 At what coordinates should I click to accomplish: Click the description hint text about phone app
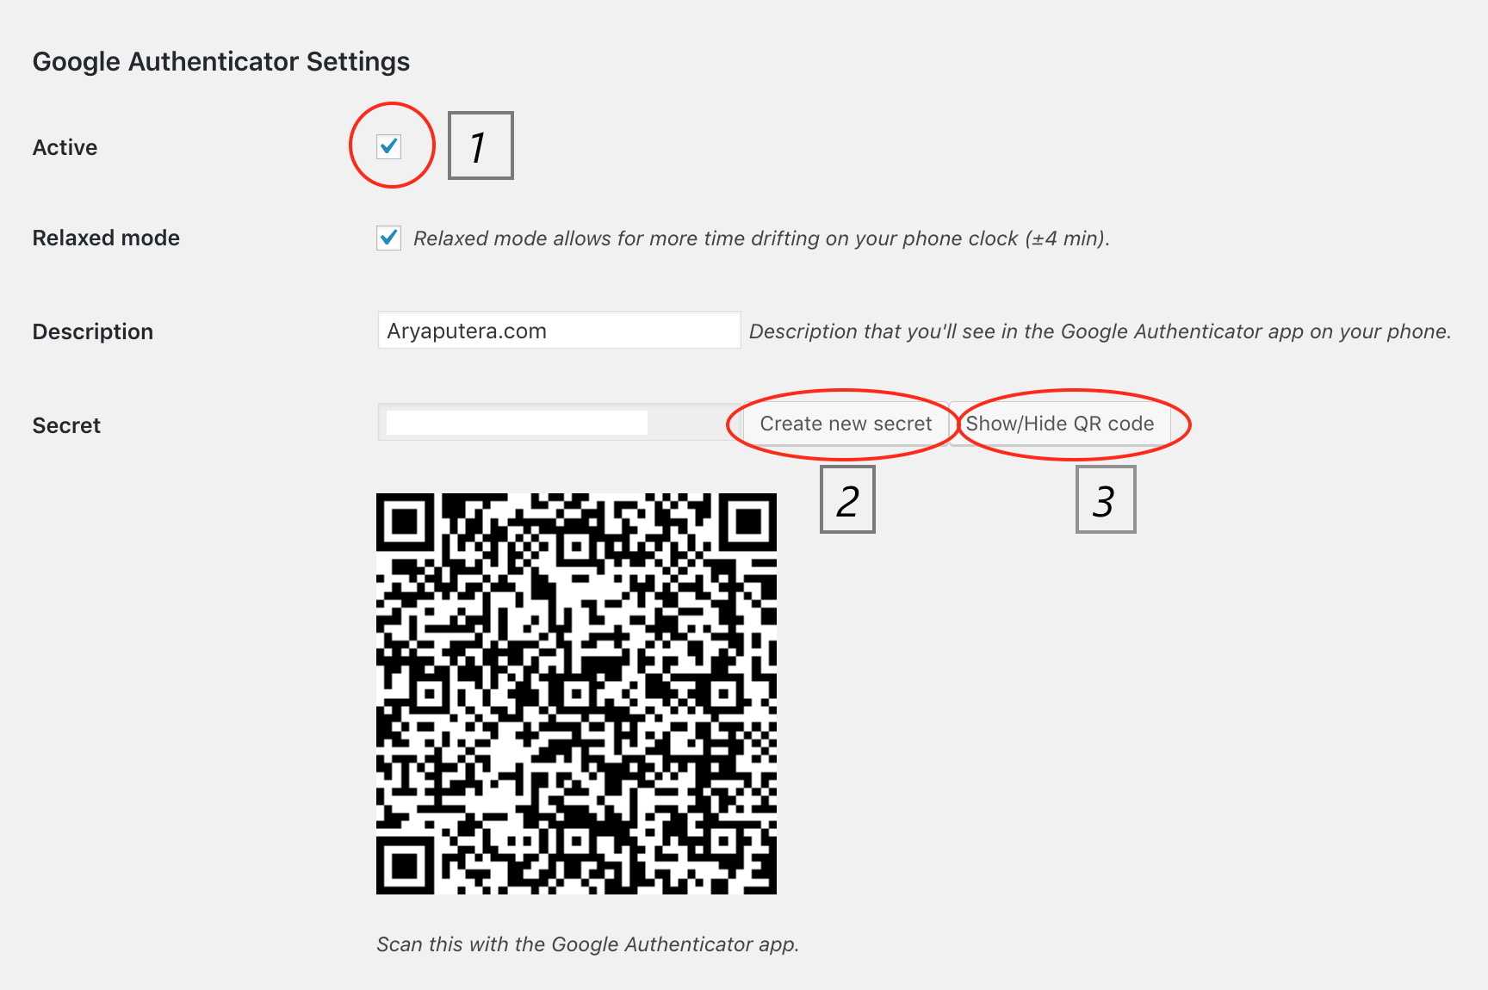click(1100, 331)
